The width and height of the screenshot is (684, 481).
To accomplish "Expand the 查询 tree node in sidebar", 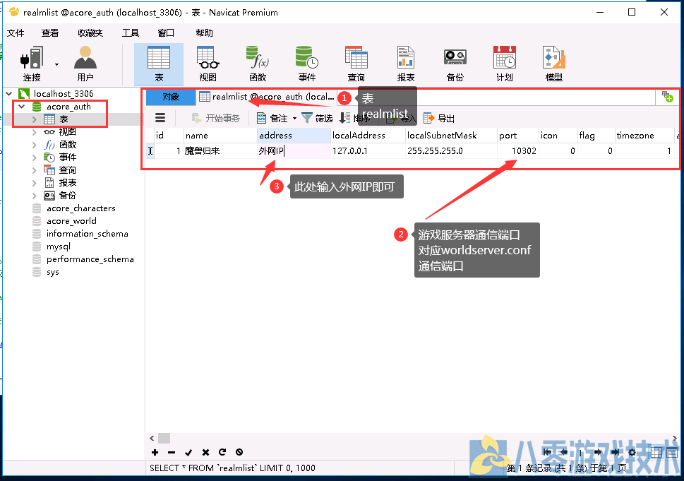I will (35, 170).
